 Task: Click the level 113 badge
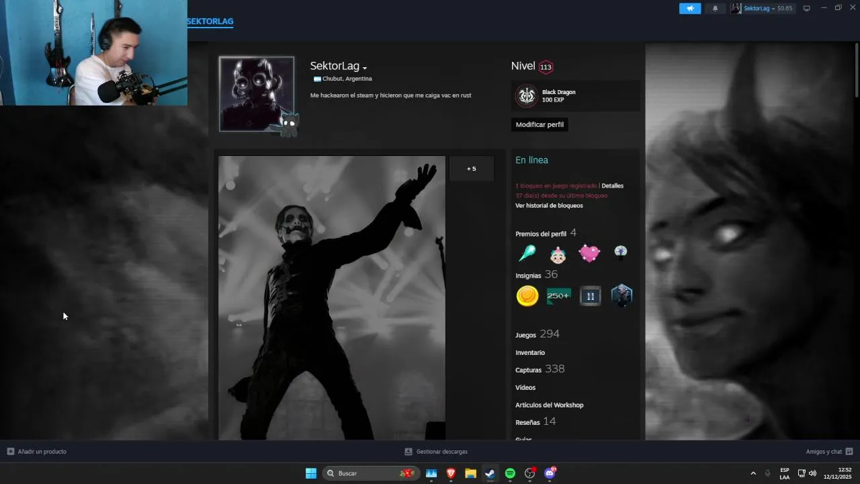click(546, 67)
